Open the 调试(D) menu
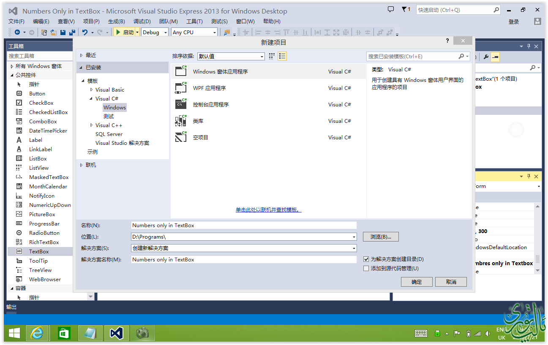This screenshot has height=345, width=548. click(x=142, y=21)
